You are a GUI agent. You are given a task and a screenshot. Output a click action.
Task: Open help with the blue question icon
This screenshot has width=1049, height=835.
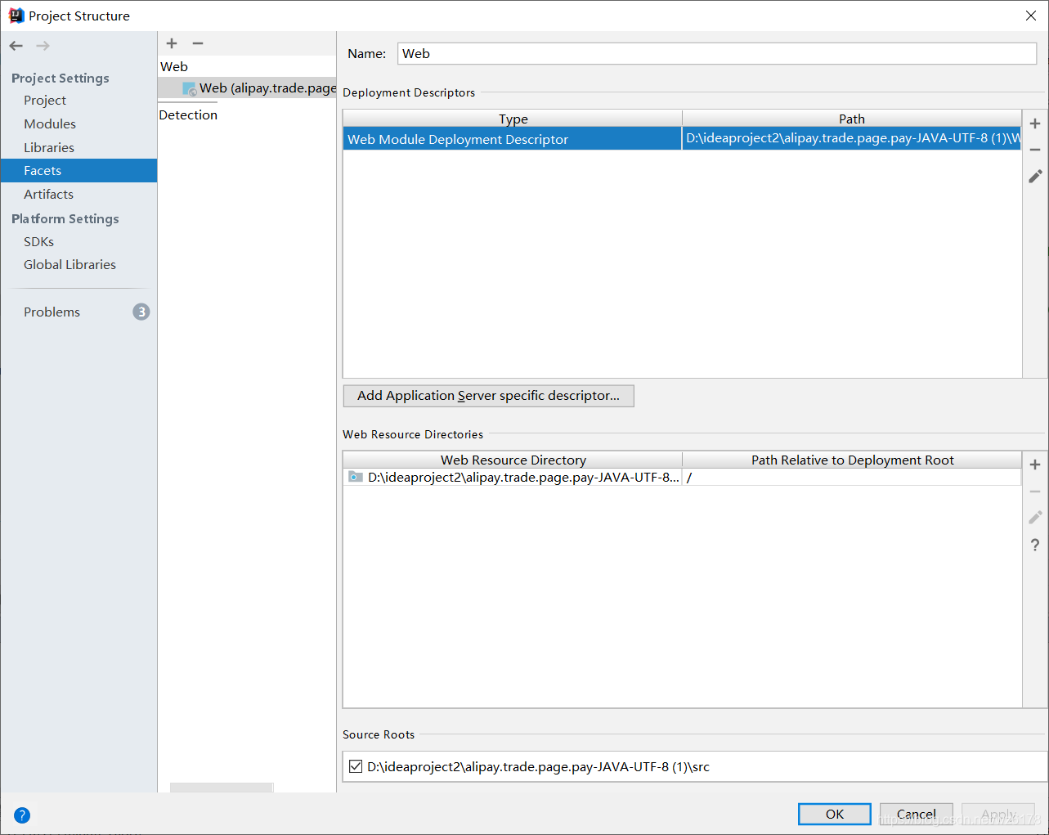click(22, 815)
